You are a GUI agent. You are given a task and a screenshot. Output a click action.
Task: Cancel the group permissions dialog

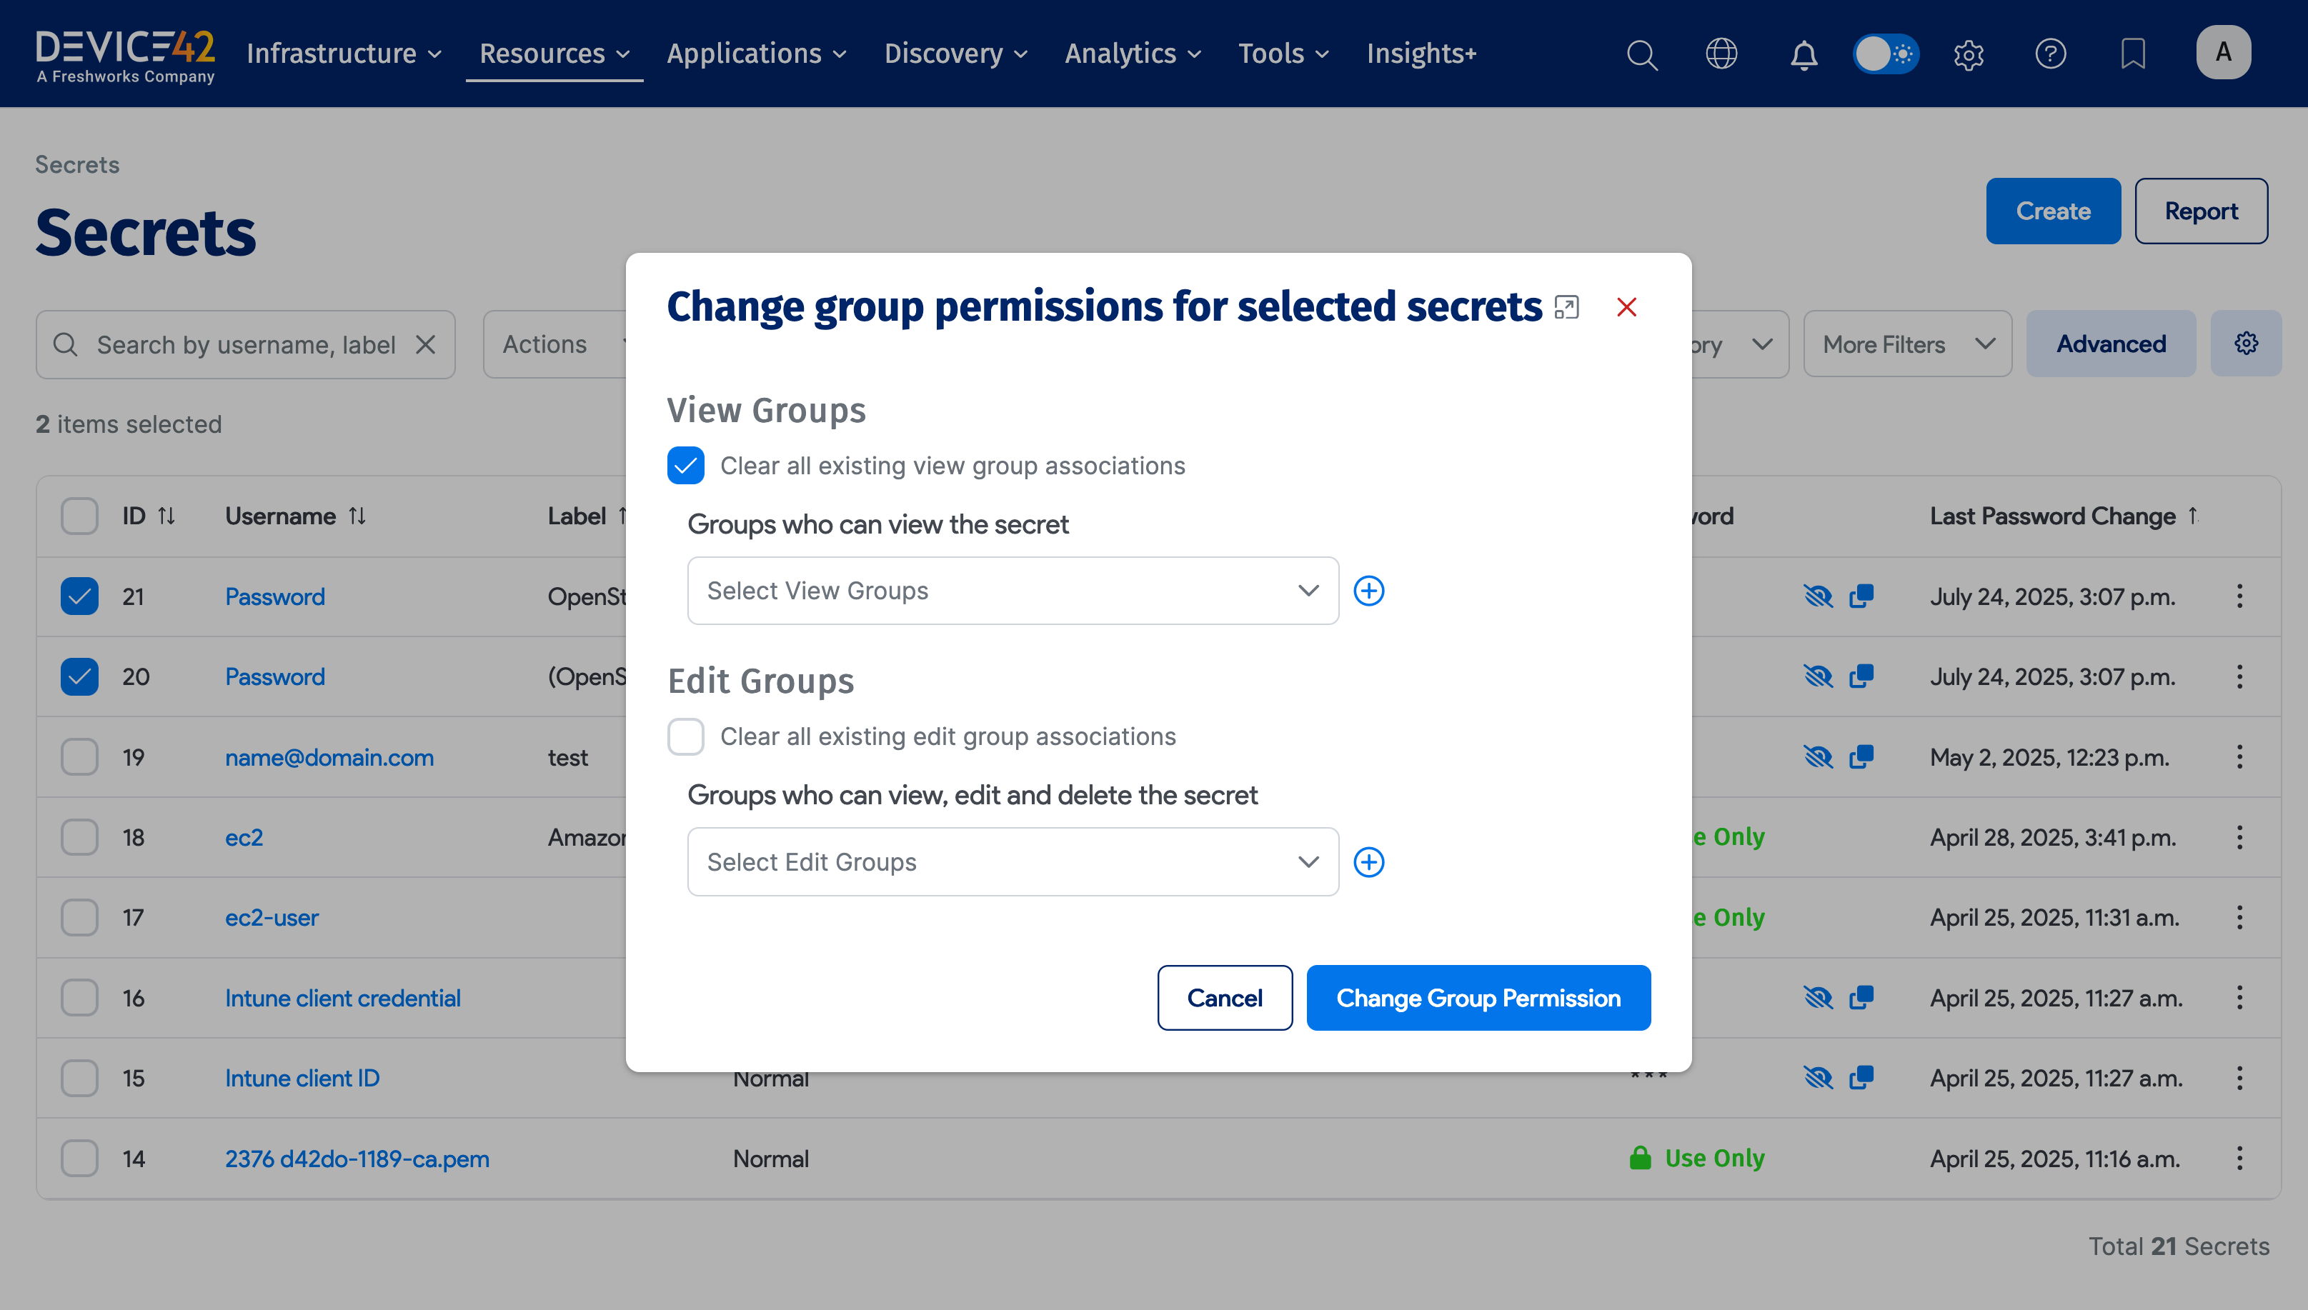tap(1224, 998)
